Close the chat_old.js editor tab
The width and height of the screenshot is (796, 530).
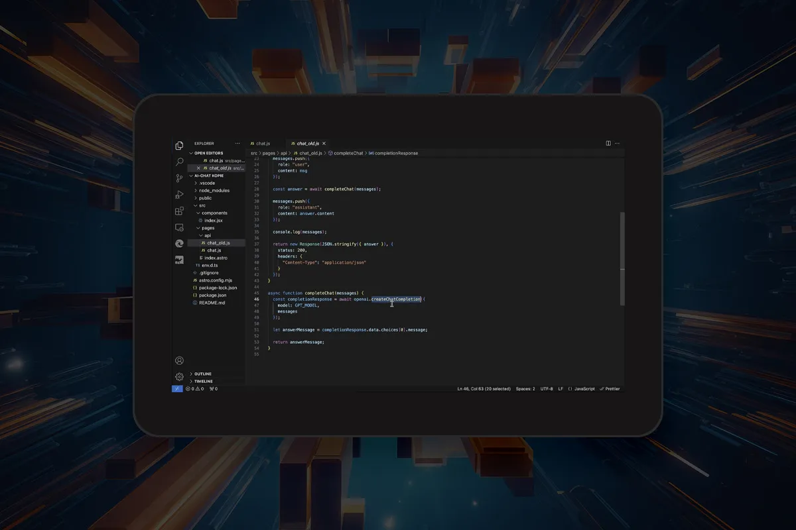324,143
